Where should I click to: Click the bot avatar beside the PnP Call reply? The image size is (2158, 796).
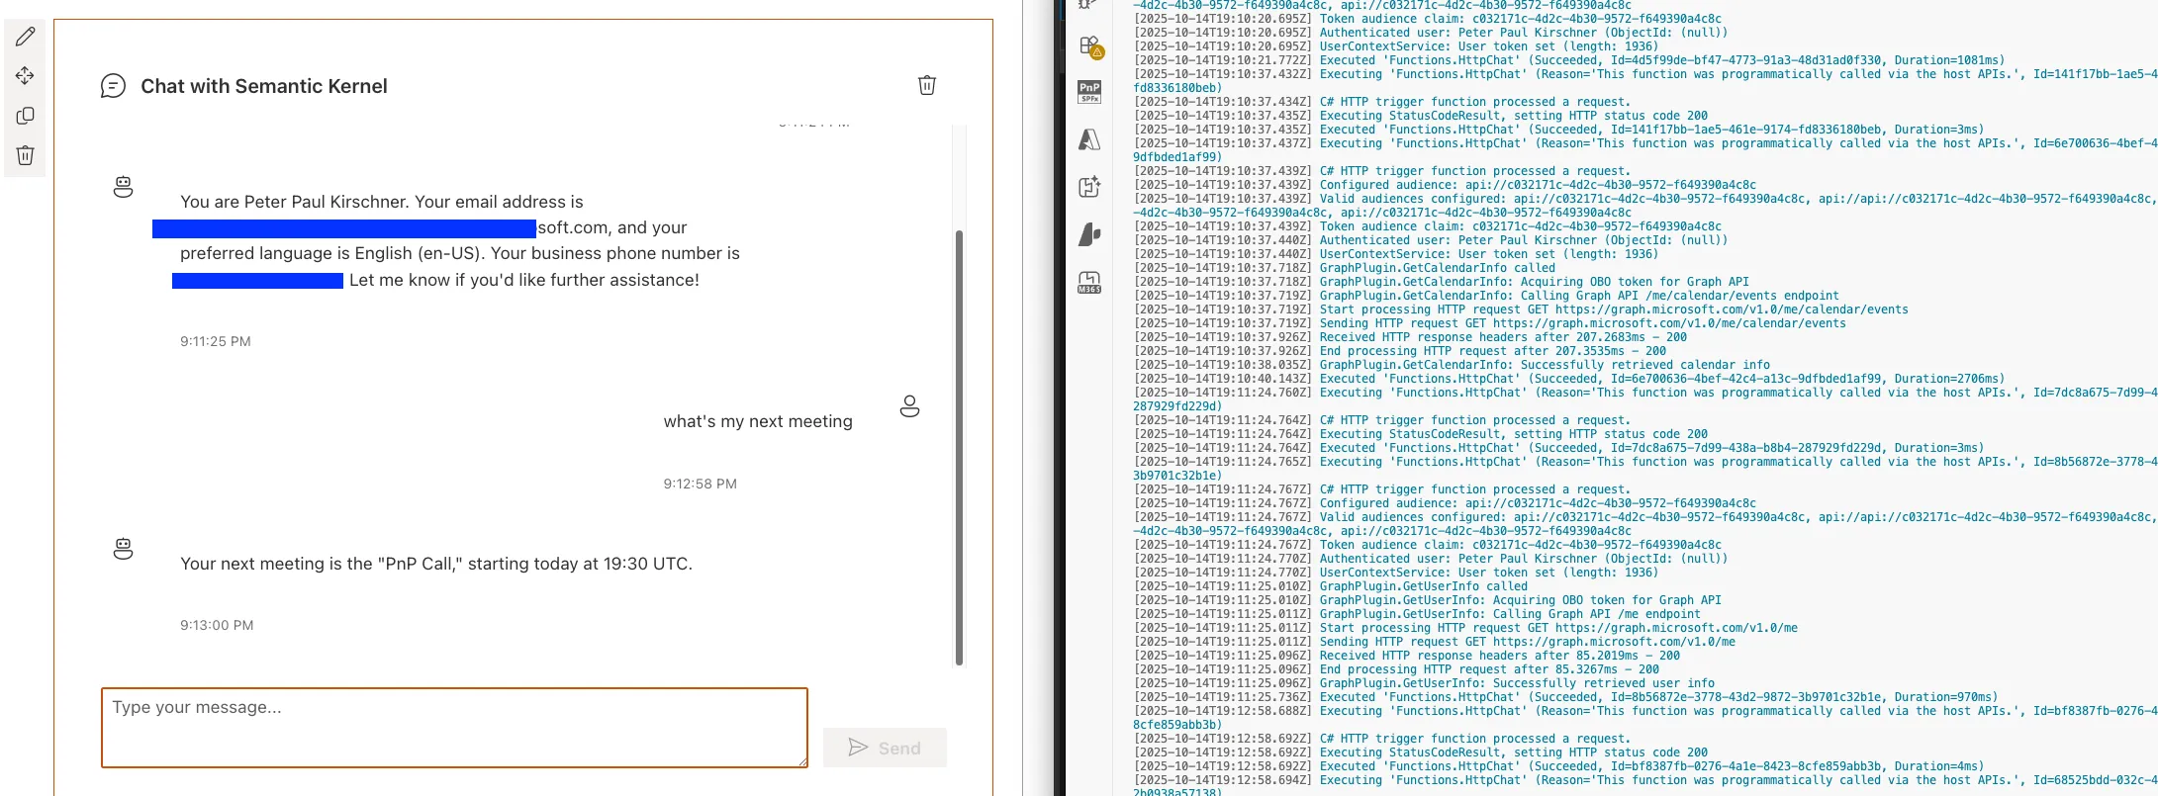[123, 549]
